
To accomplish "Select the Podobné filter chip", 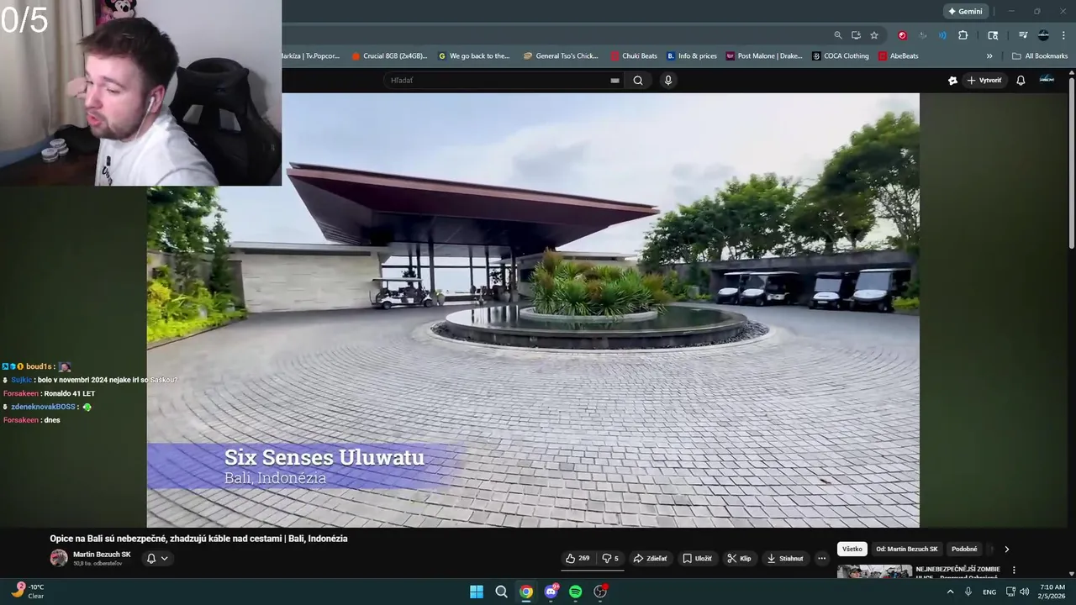I will 964,549.
